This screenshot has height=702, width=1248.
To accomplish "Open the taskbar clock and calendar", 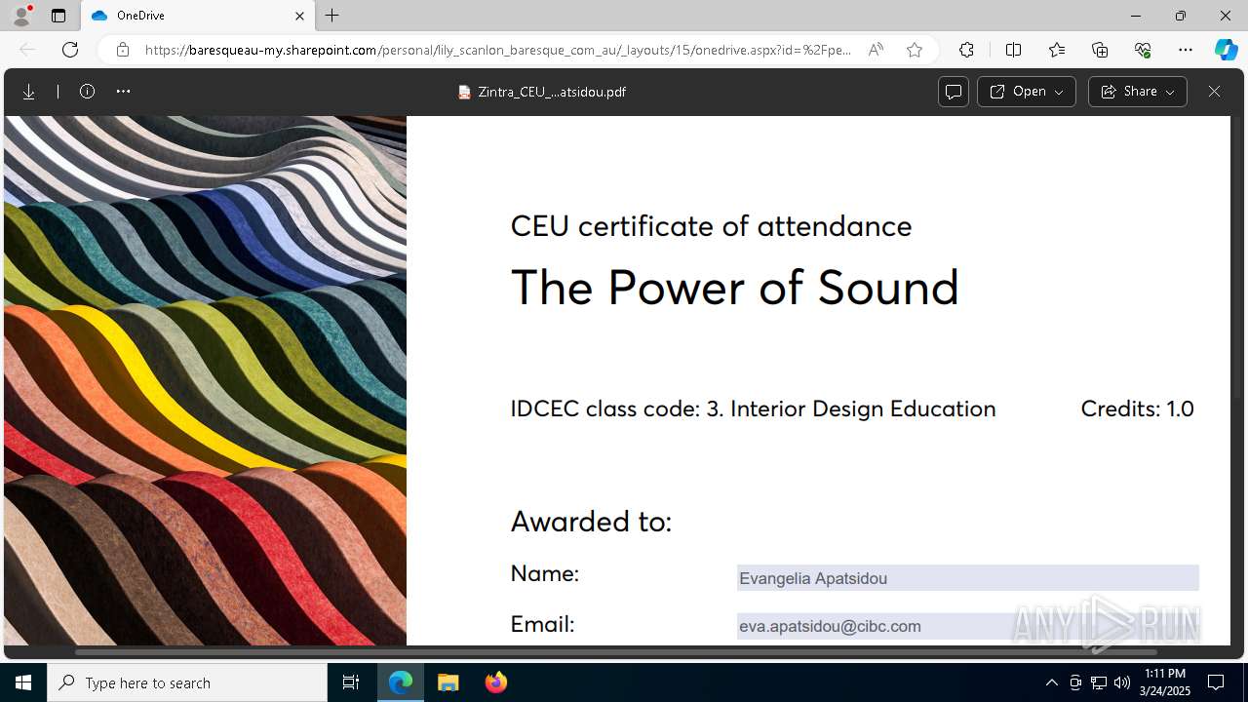I will (x=1165, y=682).
